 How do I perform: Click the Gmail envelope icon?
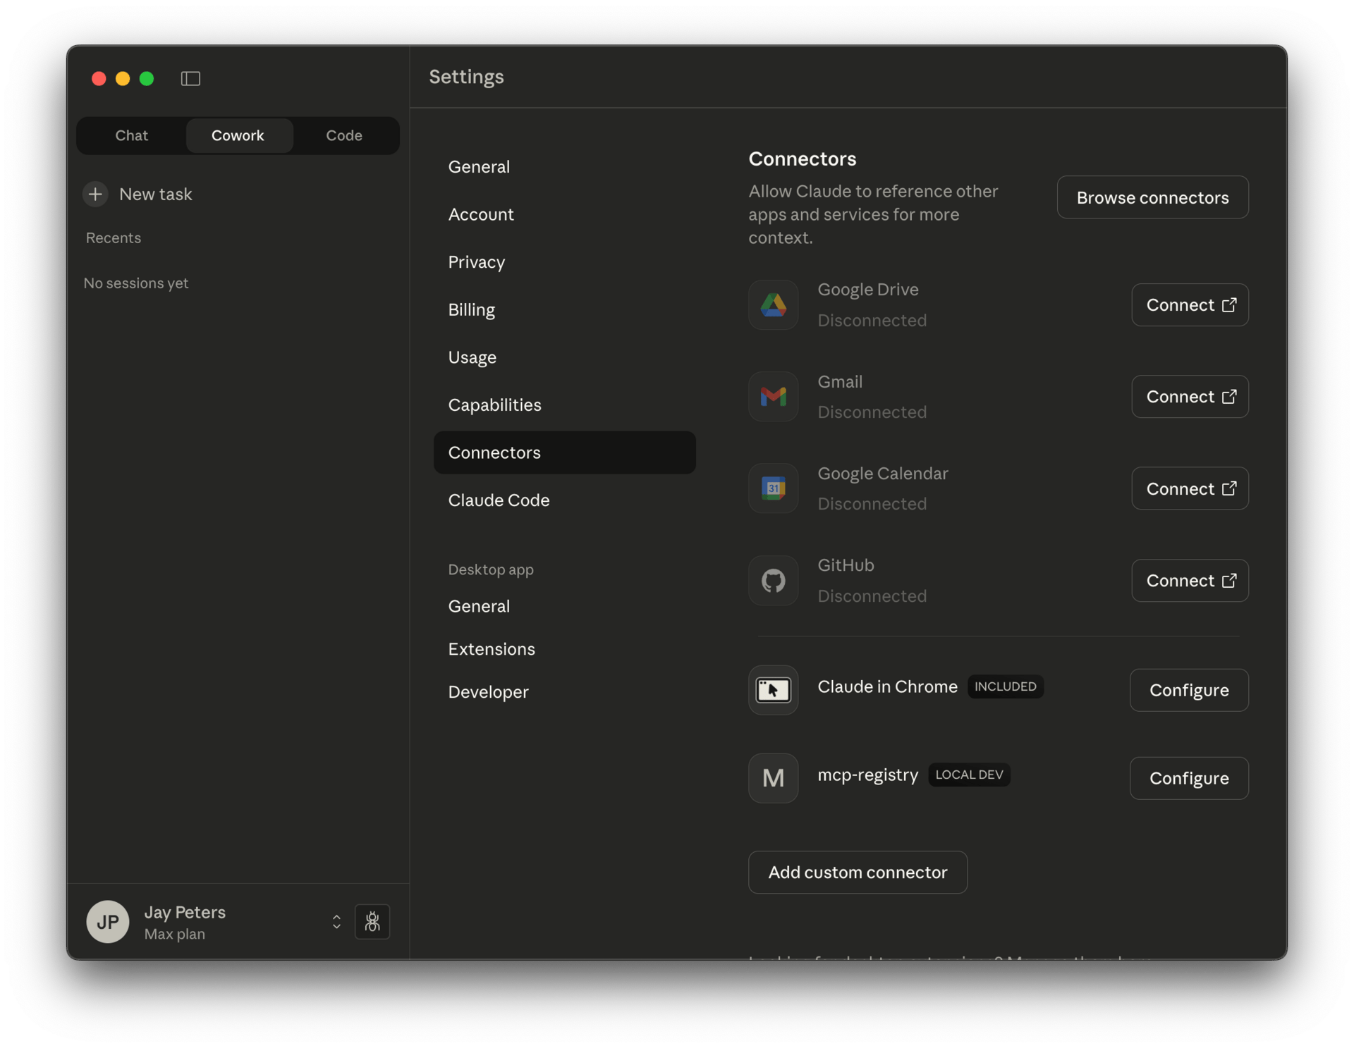(x=773, y=397)
